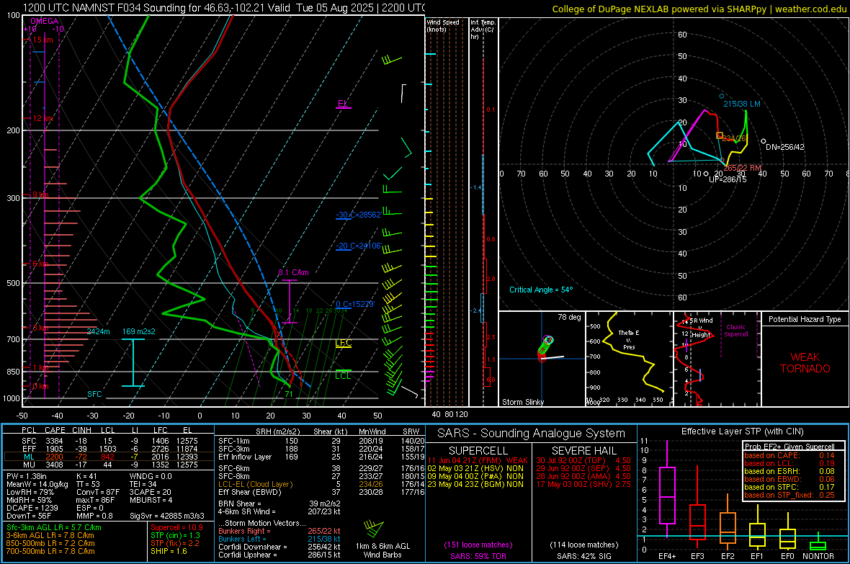Image resolution: width=850 pixels, height=564 pixels.
Task: Click the '215/38 LM' hodograph label
Action: click(x=741, y=104)
